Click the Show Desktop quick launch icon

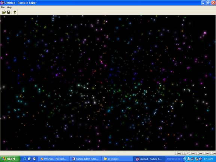click(29, 159)
